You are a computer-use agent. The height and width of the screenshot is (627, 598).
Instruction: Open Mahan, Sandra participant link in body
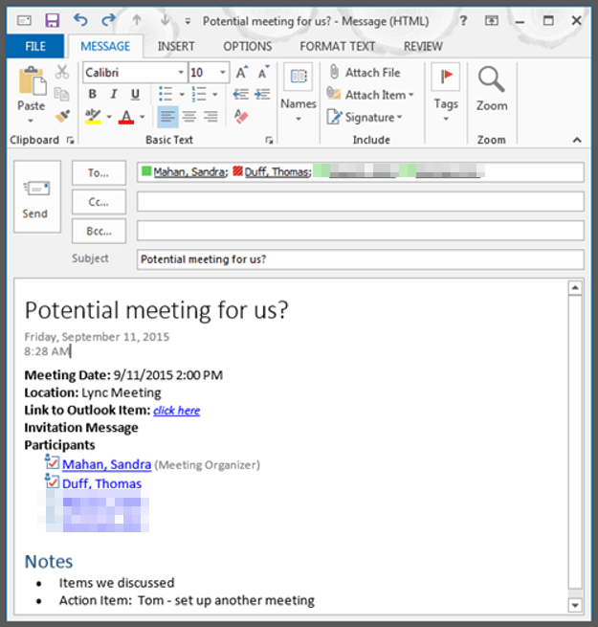tap(107, 464)
